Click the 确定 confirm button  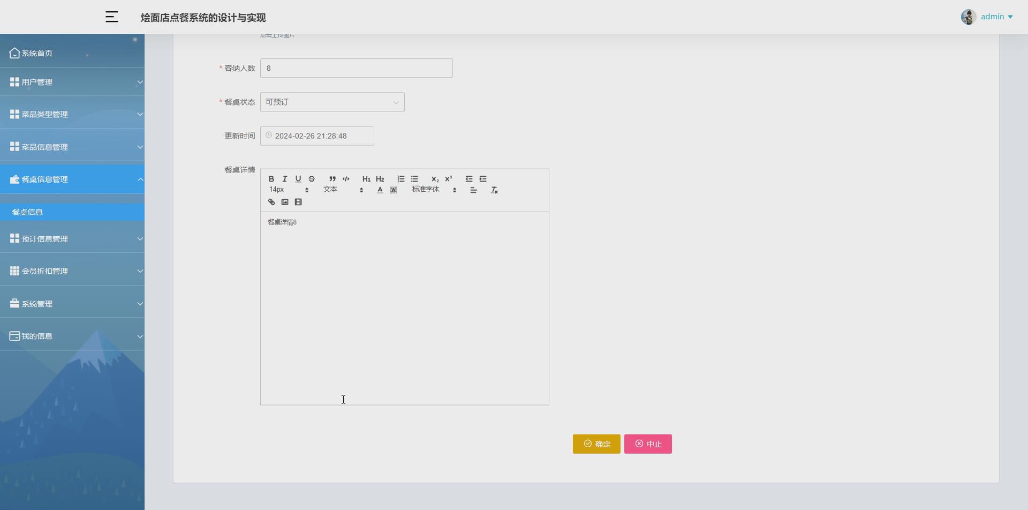point(596,444)
